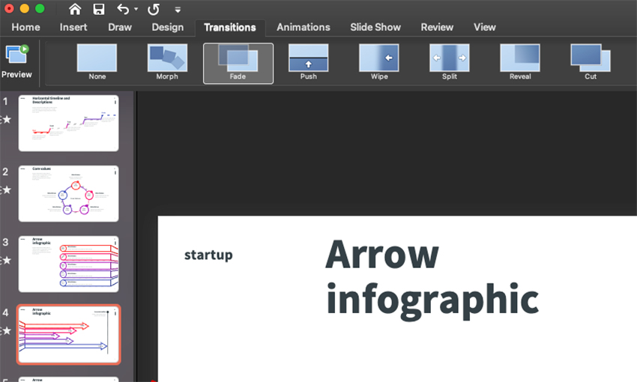Viewport: 637px width, 382px height.
Task: Go to the Design tab
Action: pos(167,27)
